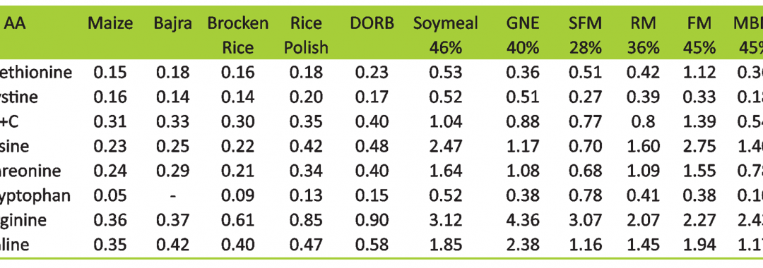
Task: Select the Rice Polish column header
Action: [306, 35]
